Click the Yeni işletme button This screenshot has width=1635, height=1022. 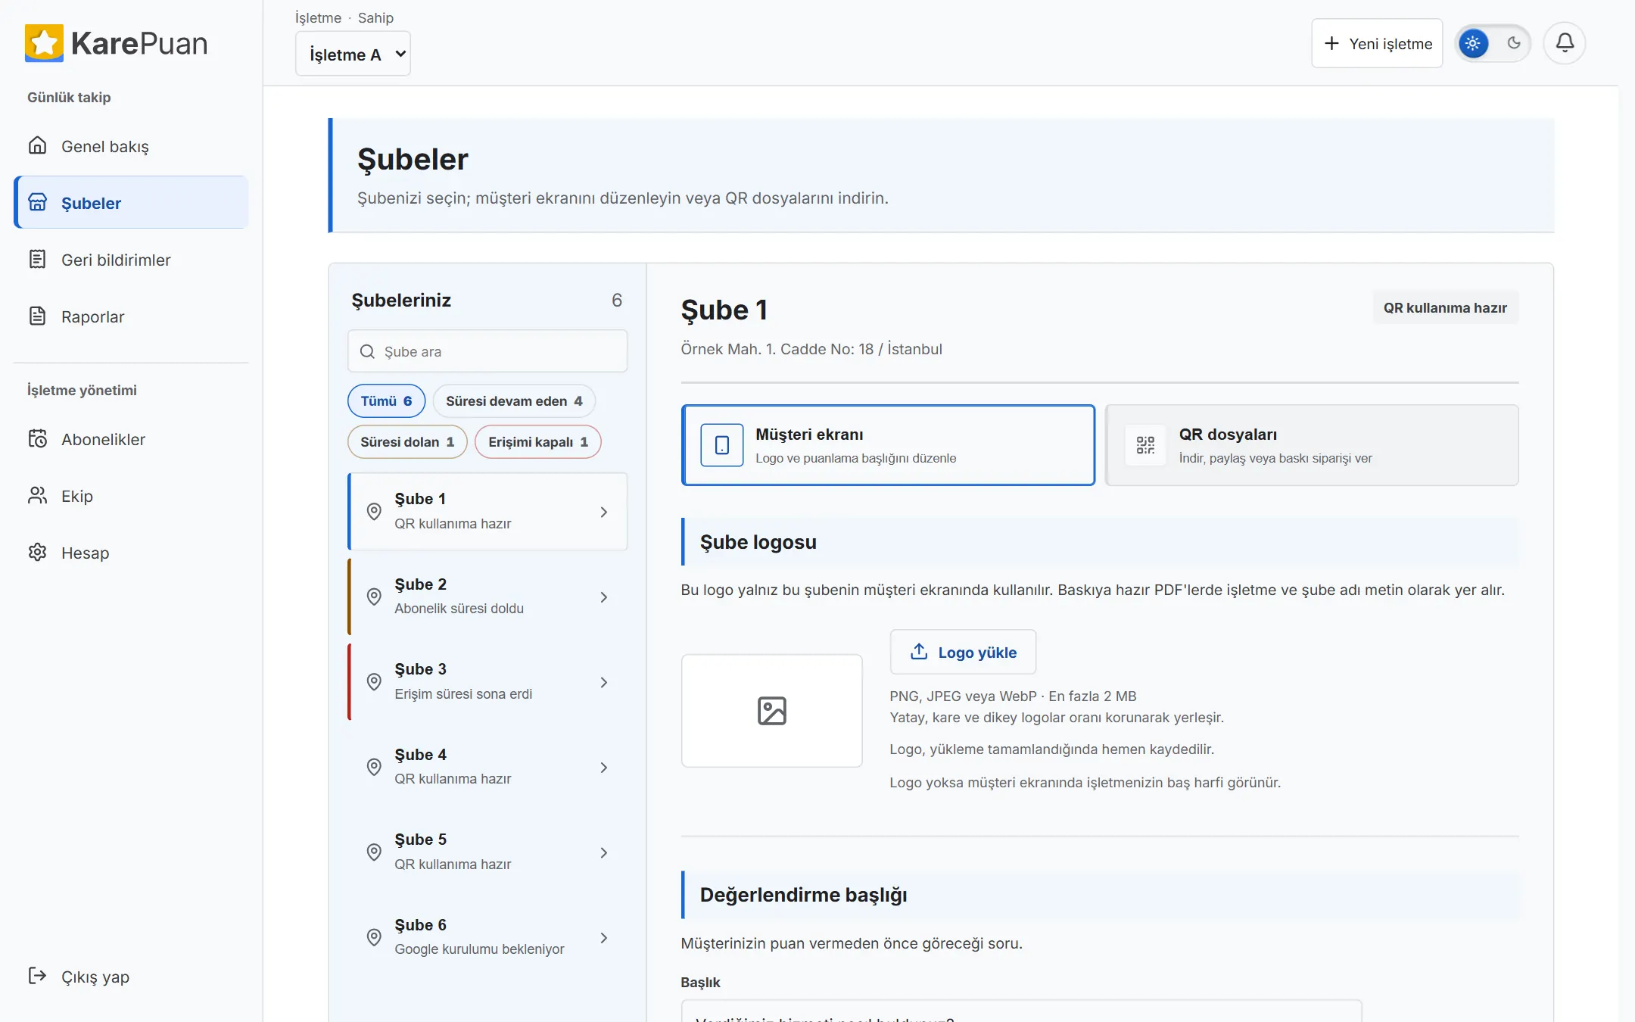1377,43
